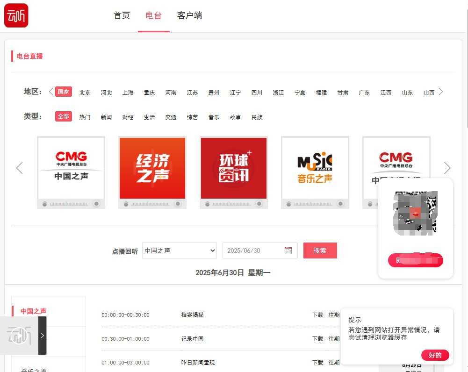
Task: Play the 经济之声 radio station
Action: click(x=152, y=168)
